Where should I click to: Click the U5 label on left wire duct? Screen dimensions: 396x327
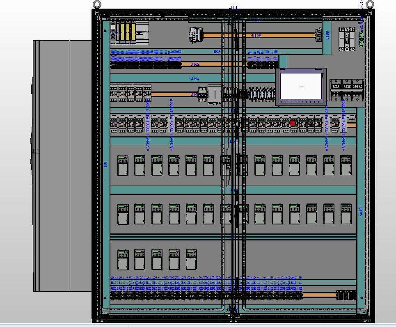(105, 165)
